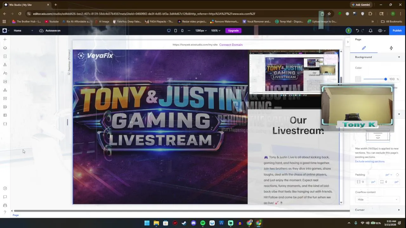Open the CMS table icon
The height and width of the screenshot is (228, 406).
click(x=5, y=115)
